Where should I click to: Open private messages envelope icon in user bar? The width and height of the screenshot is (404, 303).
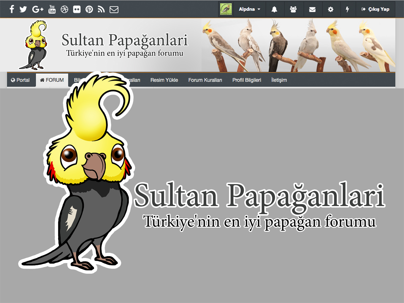click(x=312, y=9)
